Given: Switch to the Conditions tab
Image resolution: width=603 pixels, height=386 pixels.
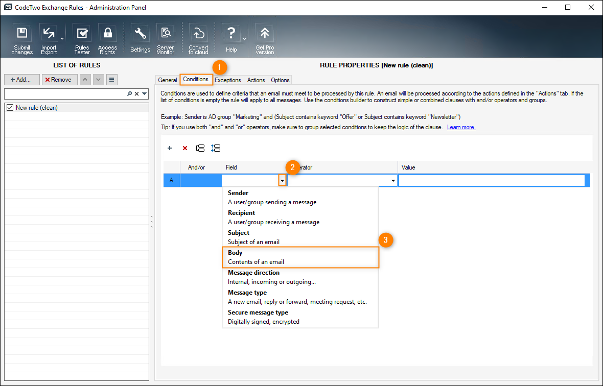Looking at the screenshot, I should (196, 79).
